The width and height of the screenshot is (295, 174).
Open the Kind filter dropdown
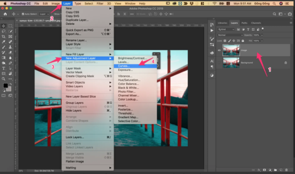click(x=226, y=29)
